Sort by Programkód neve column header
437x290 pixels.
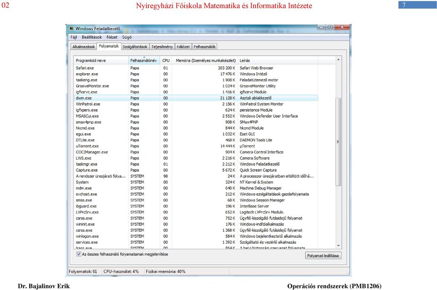[101, 60]
